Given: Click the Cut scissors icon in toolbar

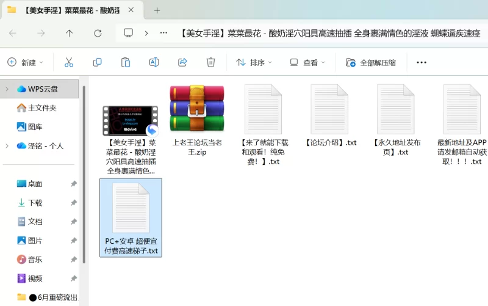Looking at the screenshot, I should pyautogui.click(x=68, y=62).
